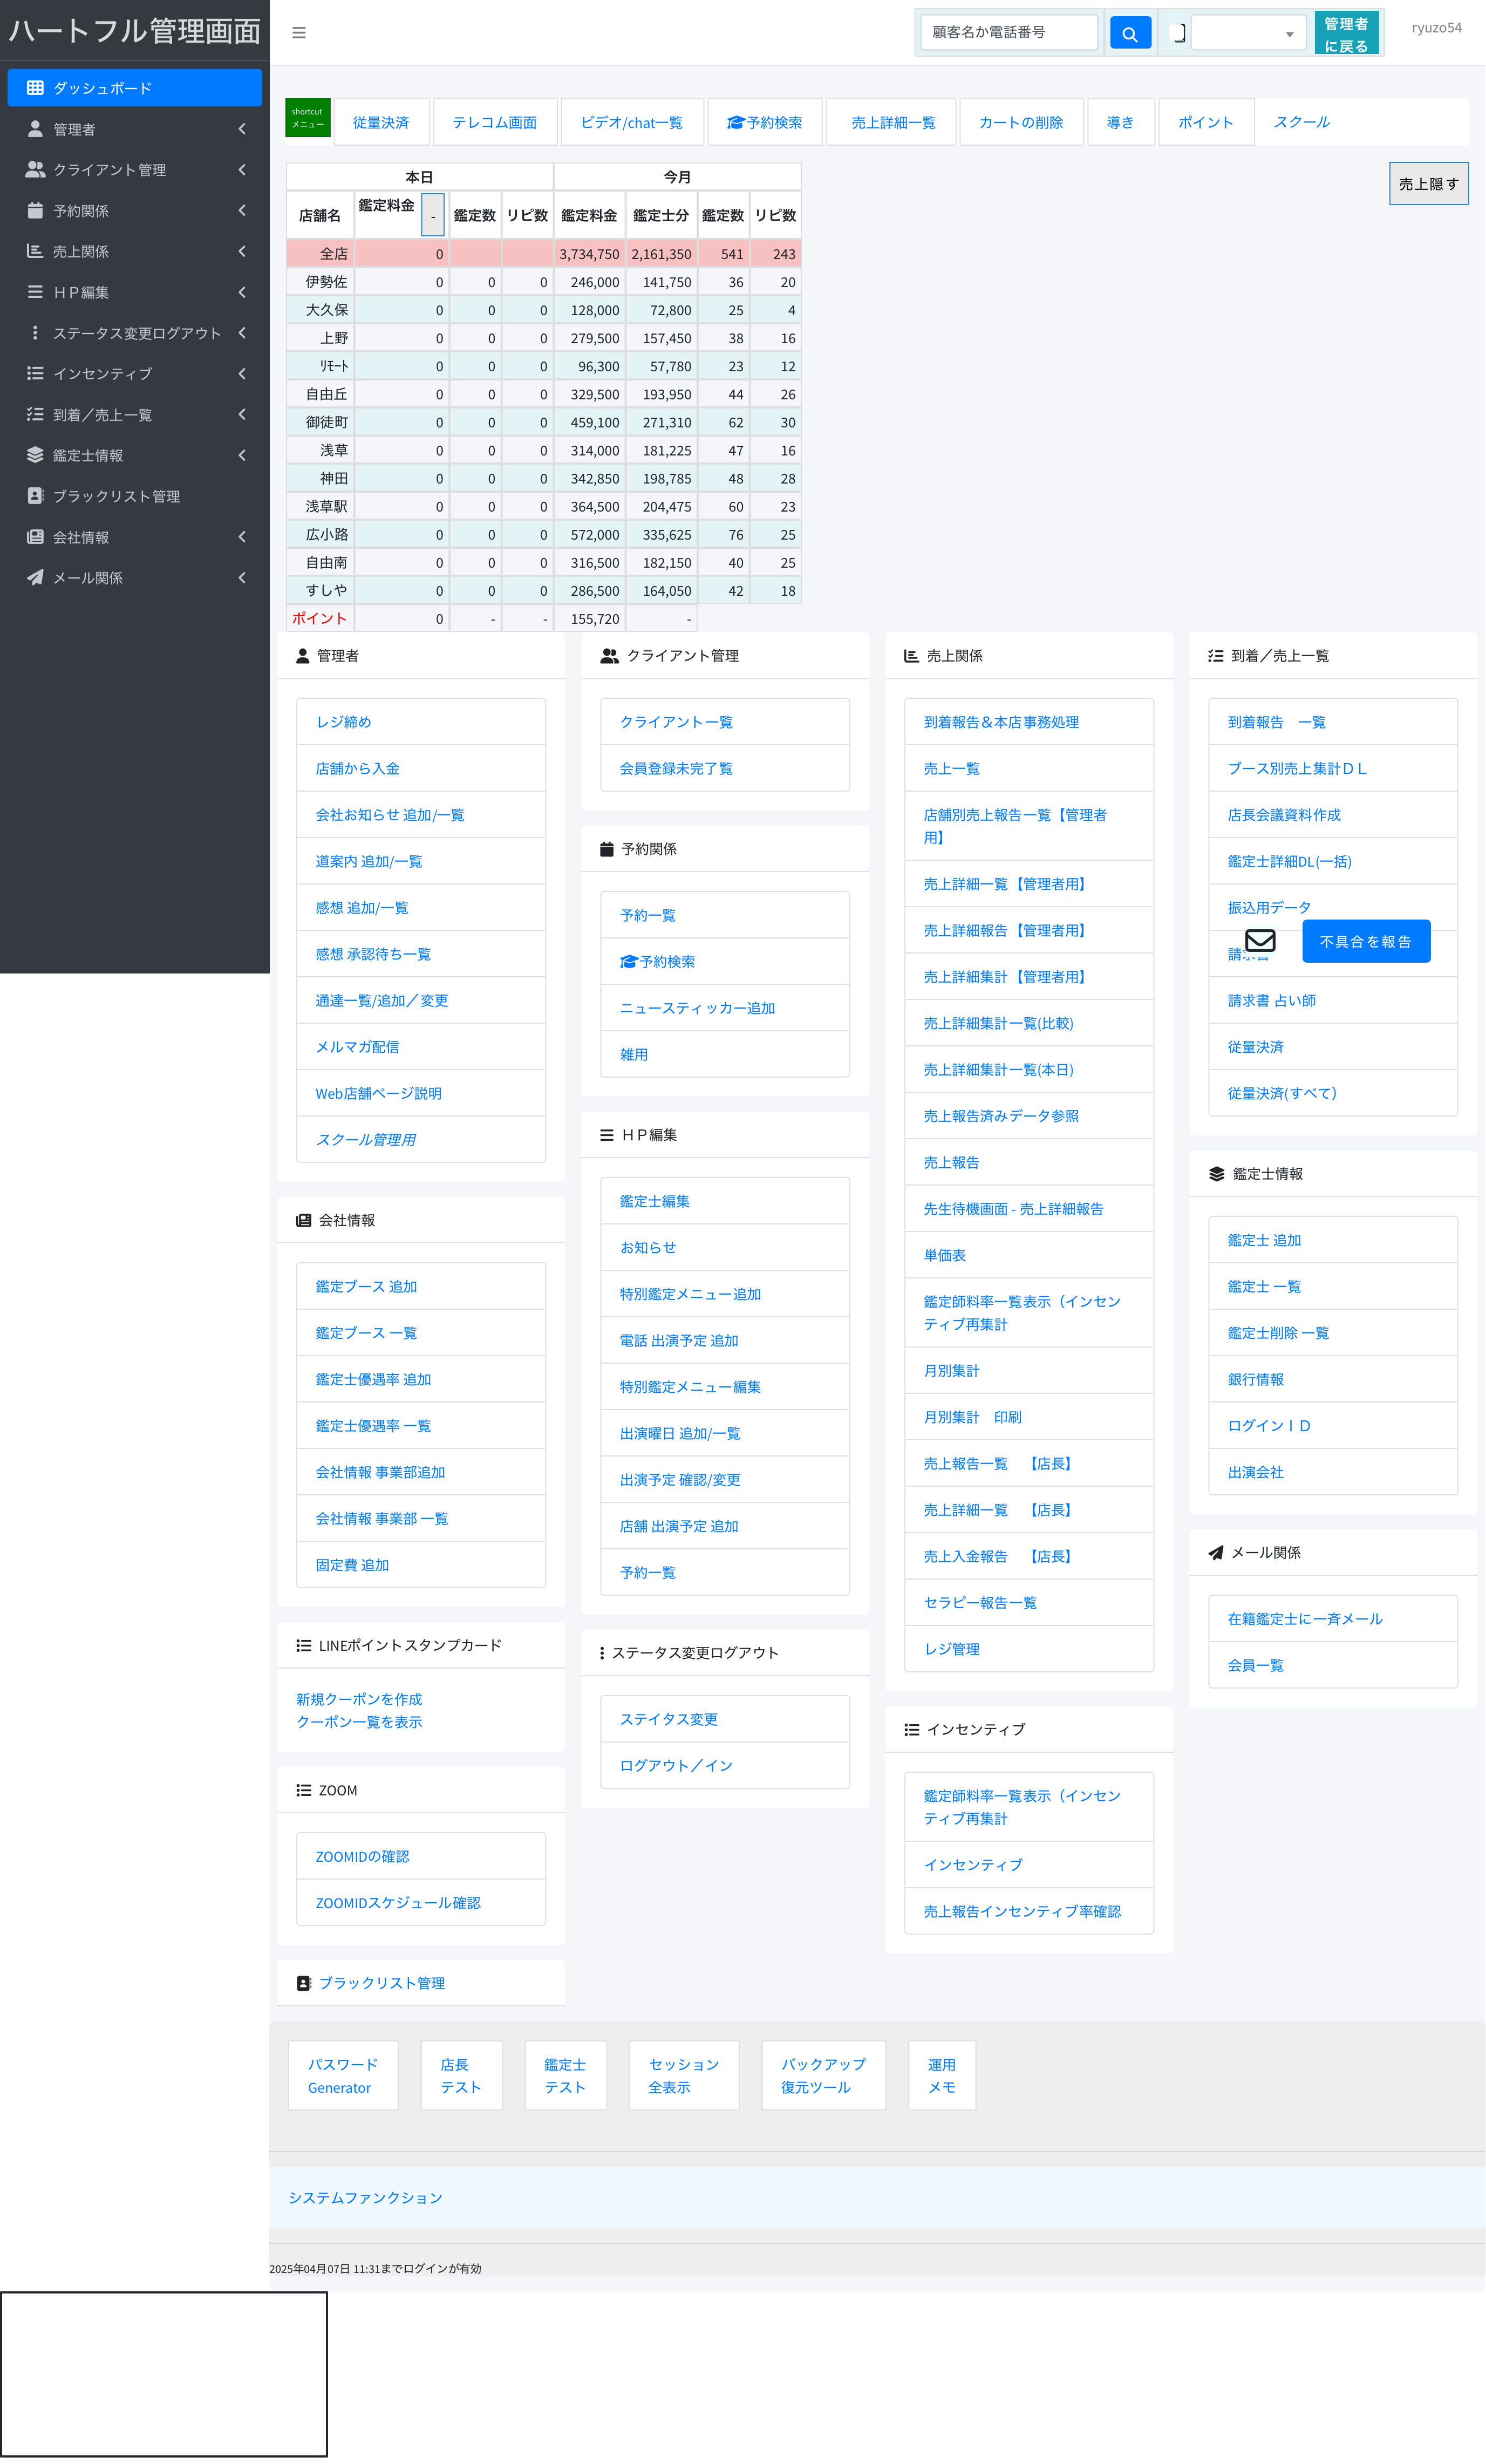Image resolution: width=1486 pixels, height=2464 pixels.
Task: Click the graduation cap 予約検索 shortcut
Action: click(764, 122)
